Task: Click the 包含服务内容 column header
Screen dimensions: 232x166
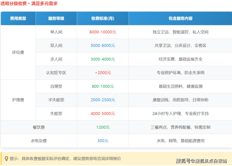Action: pyautogui.click(x=180, y=19)
